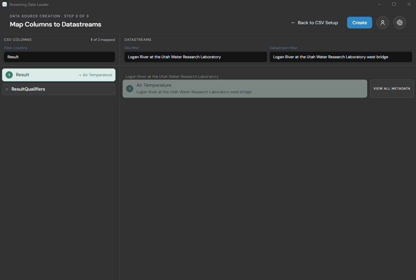Image resolution: width=416 pixels, height=280 pixels.
Task: Go back to CSV Setup
Action: tap(314, 23)
